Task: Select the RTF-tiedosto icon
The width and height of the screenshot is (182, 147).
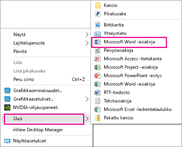Action: (x=98, y=92)
